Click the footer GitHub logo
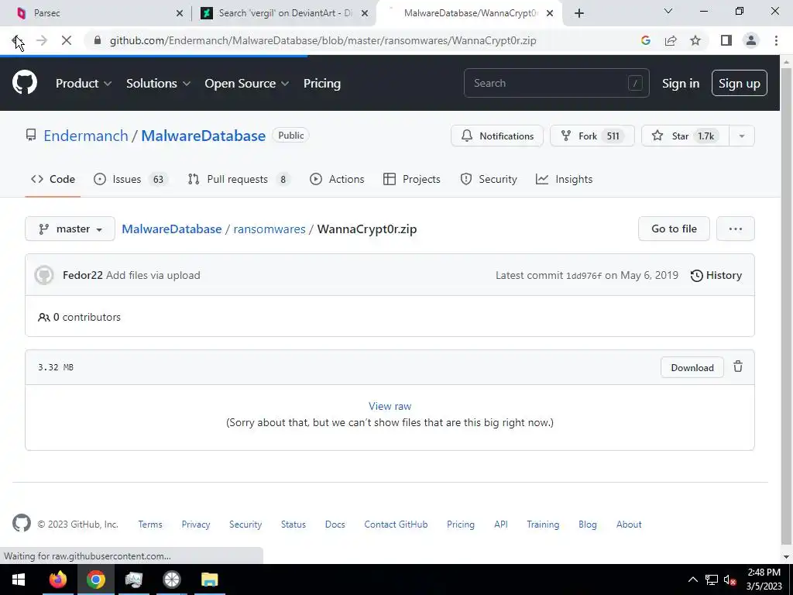Image resolution: width=793 pixels, height=595 pixels. (x=21, y=523)
